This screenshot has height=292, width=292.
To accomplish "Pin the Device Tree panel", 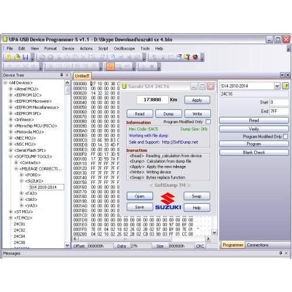I will pos(61,75).
